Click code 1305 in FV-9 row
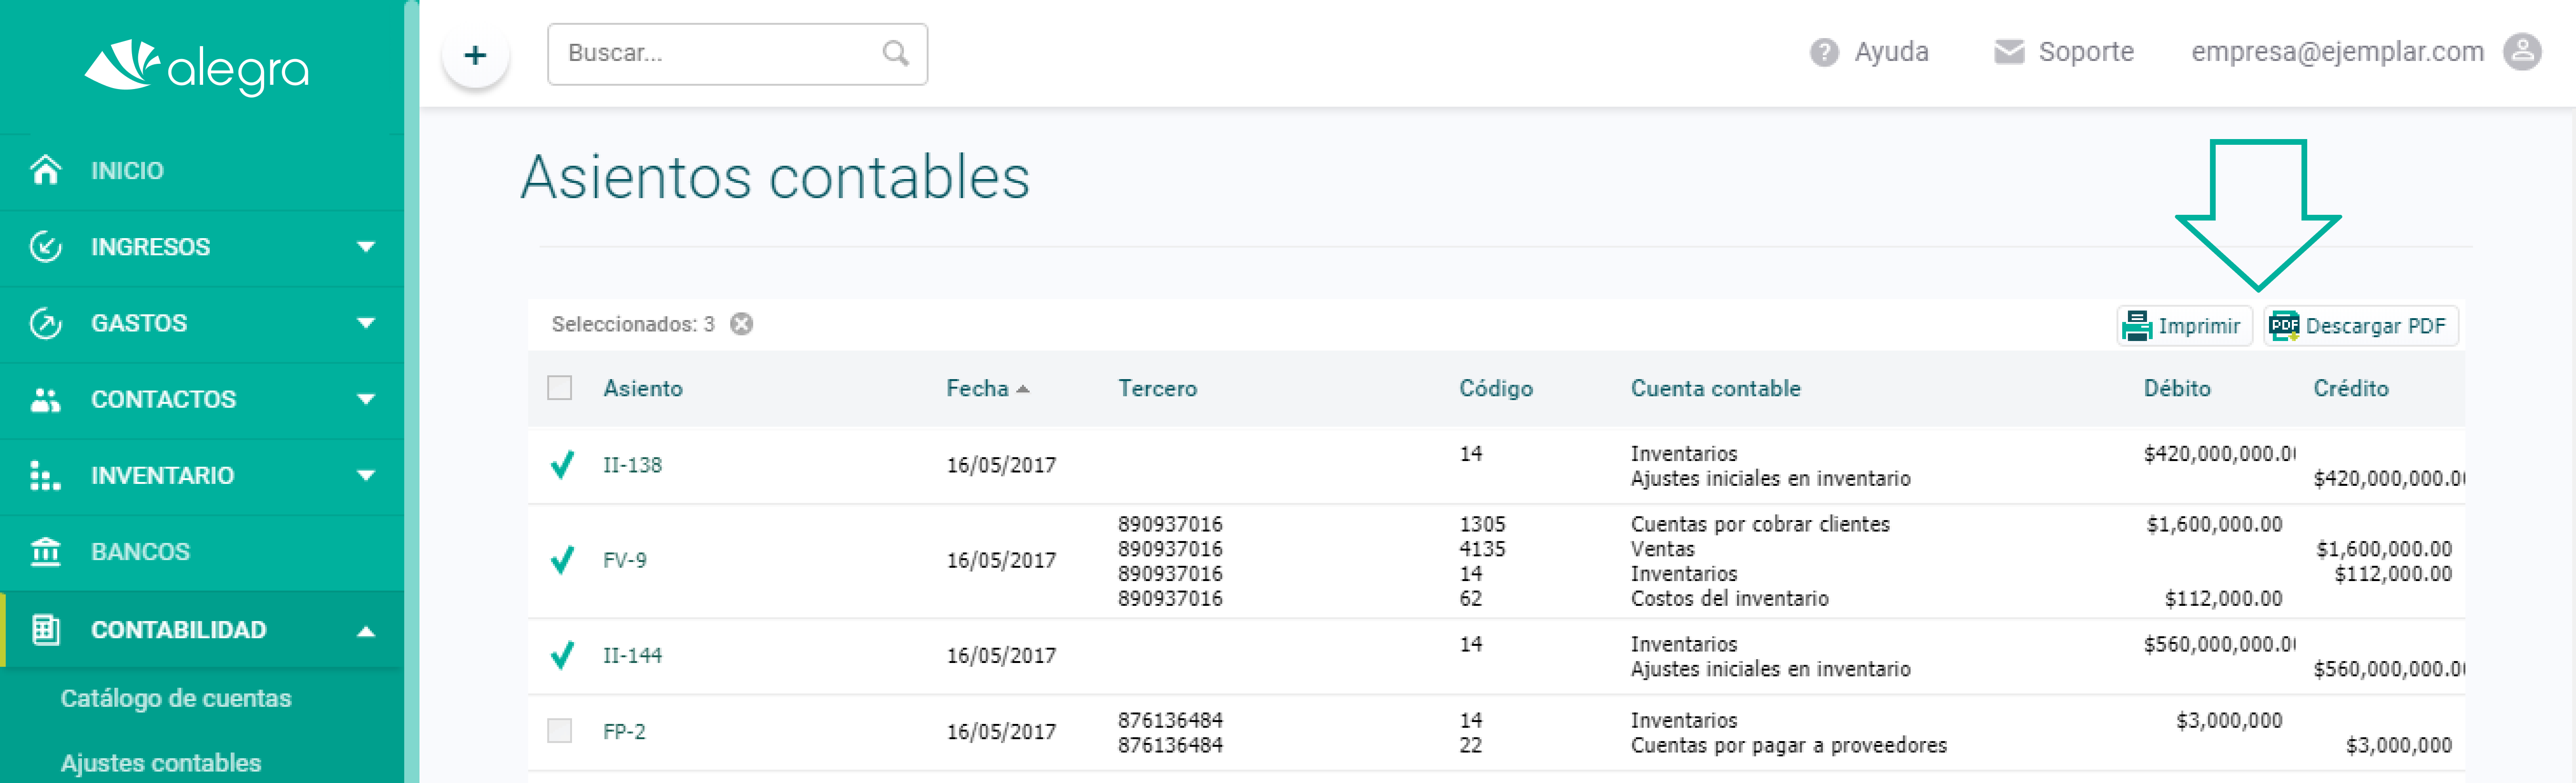The image size is (2576, 783). tap(1482, 524)
